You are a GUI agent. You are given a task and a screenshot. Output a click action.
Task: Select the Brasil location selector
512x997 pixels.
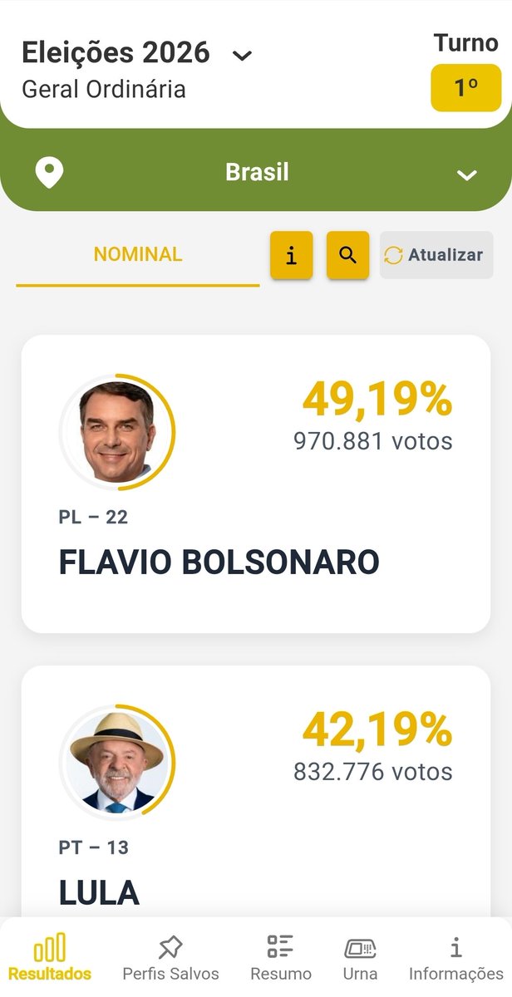click(x=256, y=173)
